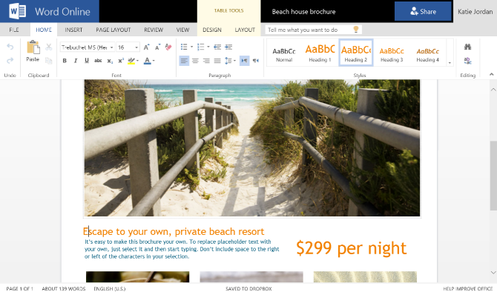
Task: Click the Cut scissors icon
Action: pos(48,47)
